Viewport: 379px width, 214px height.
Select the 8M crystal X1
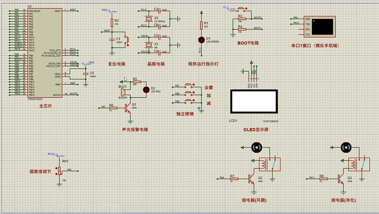click(149, 45)
